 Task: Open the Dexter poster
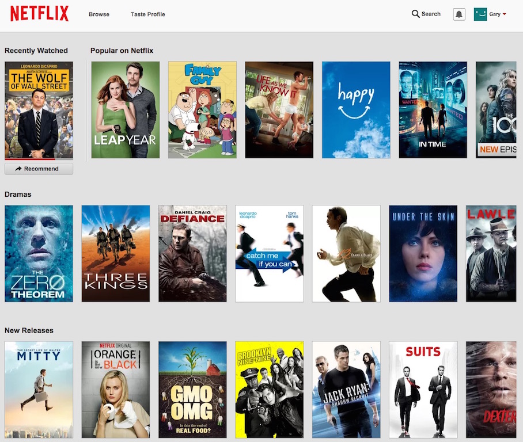491,390
